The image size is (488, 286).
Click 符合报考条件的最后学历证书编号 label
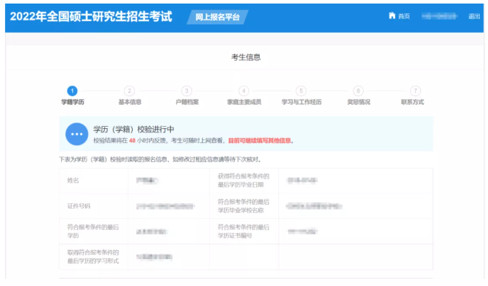(243, 231)
